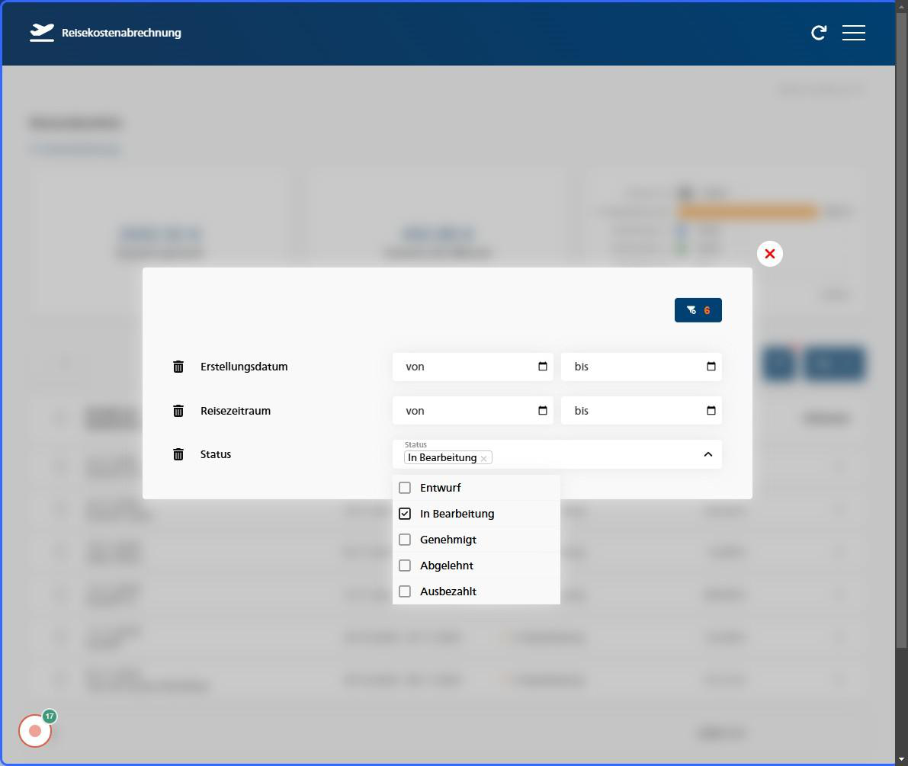Click the refresh icon in header
This screenshot has height=766, width=908.
coord(819,33)
